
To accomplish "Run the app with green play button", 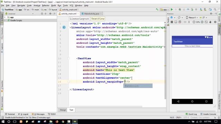I will click(172, 10).
